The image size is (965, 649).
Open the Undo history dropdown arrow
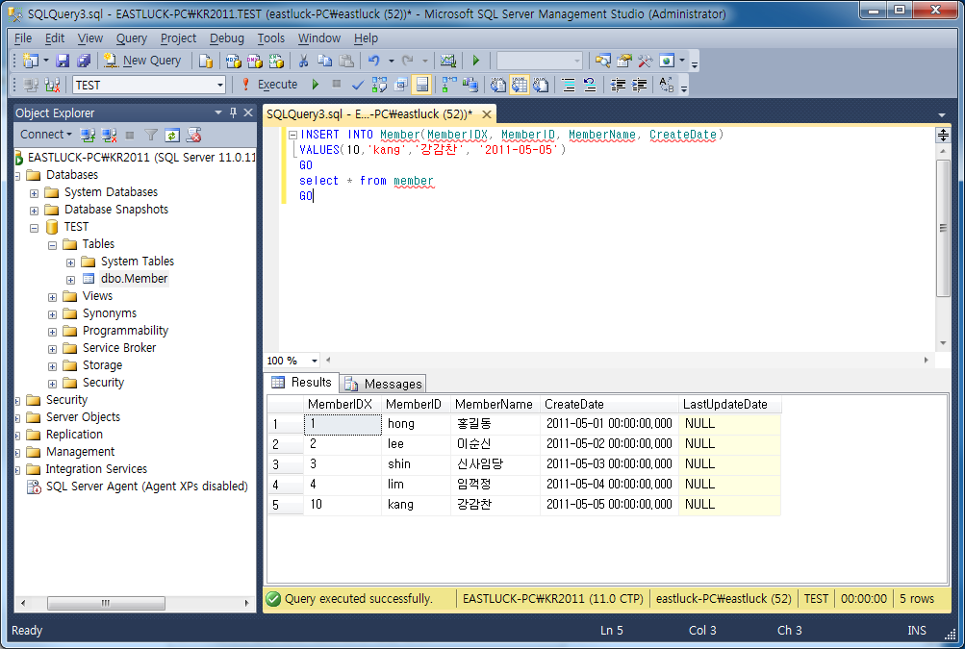pos(391,61)
